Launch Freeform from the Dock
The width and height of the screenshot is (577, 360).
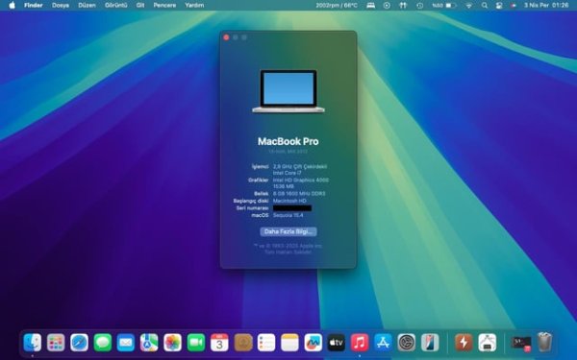coord(314,343)
